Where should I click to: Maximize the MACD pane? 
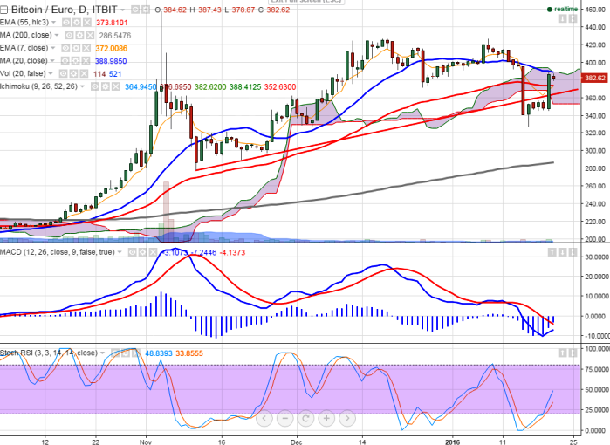572,252
